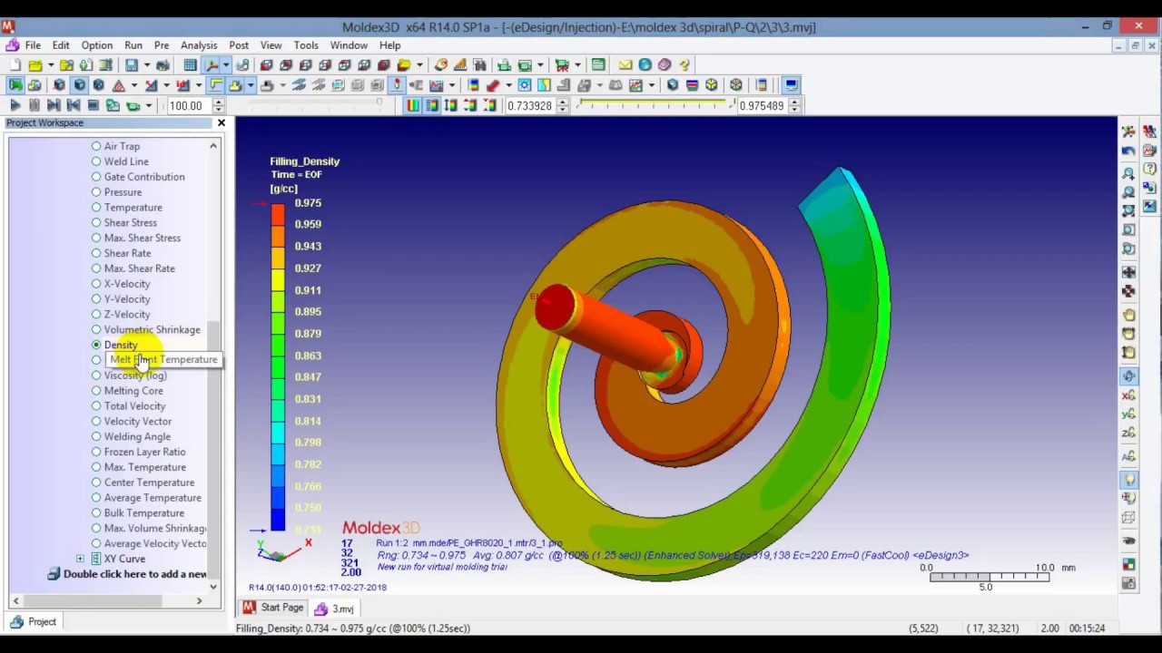Select the Density radio button
This screenshot has width=1162, height=653.
[96, 345]
